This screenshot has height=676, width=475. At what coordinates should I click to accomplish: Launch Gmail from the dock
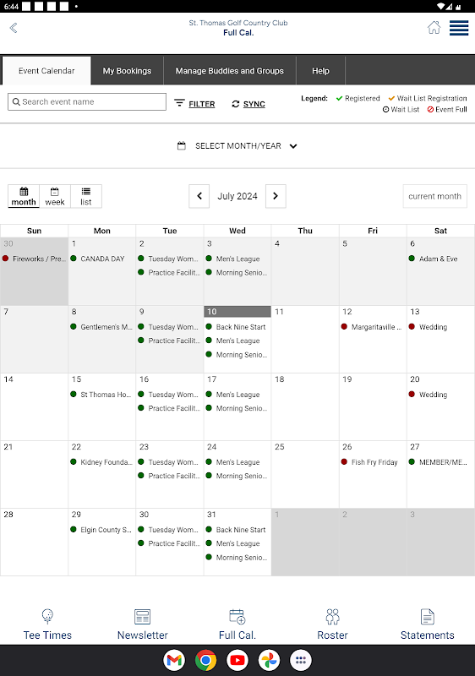174,660
